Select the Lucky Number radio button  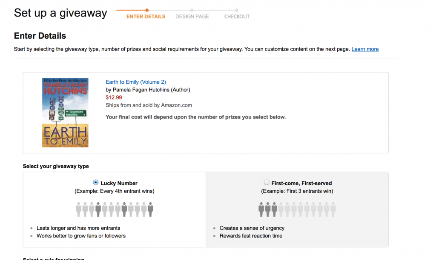pyautogui.click(x=95, y=183)
